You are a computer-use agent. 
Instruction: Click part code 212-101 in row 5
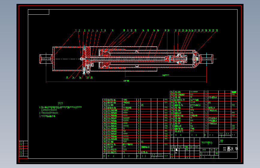tap(178, 121)
